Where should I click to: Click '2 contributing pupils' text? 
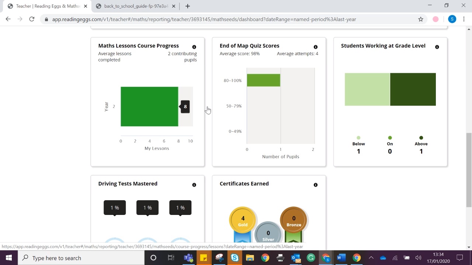182,57
